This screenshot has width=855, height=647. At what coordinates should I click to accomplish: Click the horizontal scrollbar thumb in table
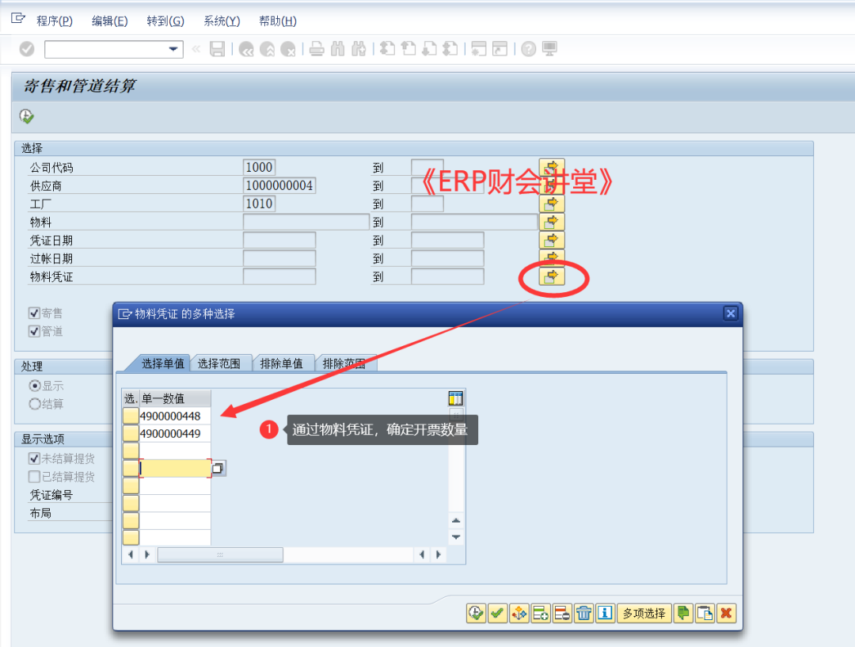pos(220,555)
